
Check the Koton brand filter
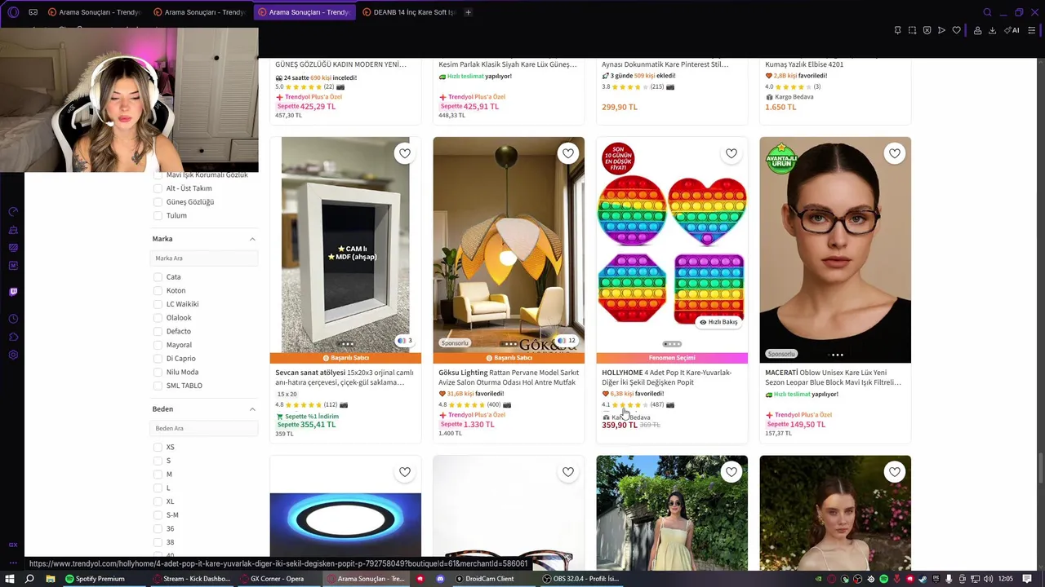[158, 290]
